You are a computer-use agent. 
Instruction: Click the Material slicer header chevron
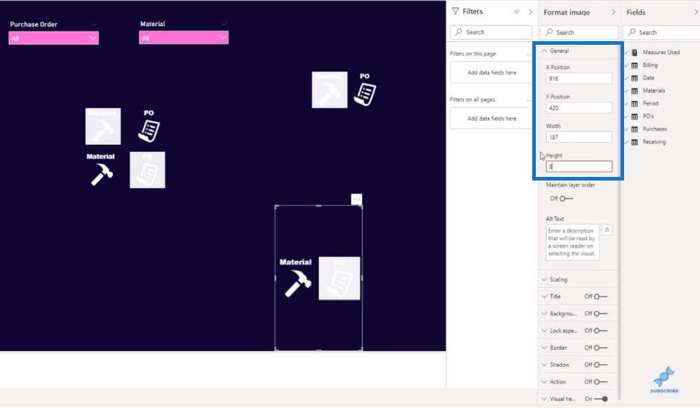pyautogui.click(x=224, y=24)
